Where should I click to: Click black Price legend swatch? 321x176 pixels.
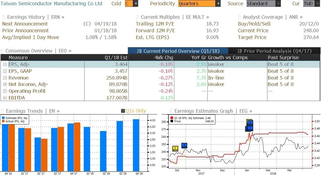(172, 121)
